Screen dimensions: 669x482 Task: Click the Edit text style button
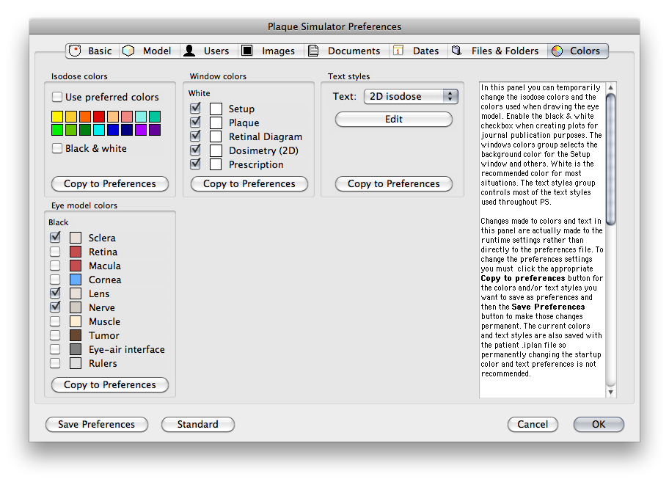393,119
